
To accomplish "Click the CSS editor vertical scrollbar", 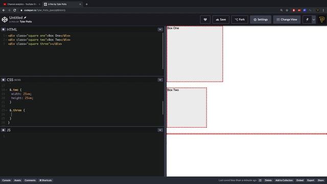I will 163,108.
